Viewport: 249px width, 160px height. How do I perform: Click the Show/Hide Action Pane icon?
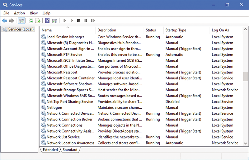coord(55,21)
